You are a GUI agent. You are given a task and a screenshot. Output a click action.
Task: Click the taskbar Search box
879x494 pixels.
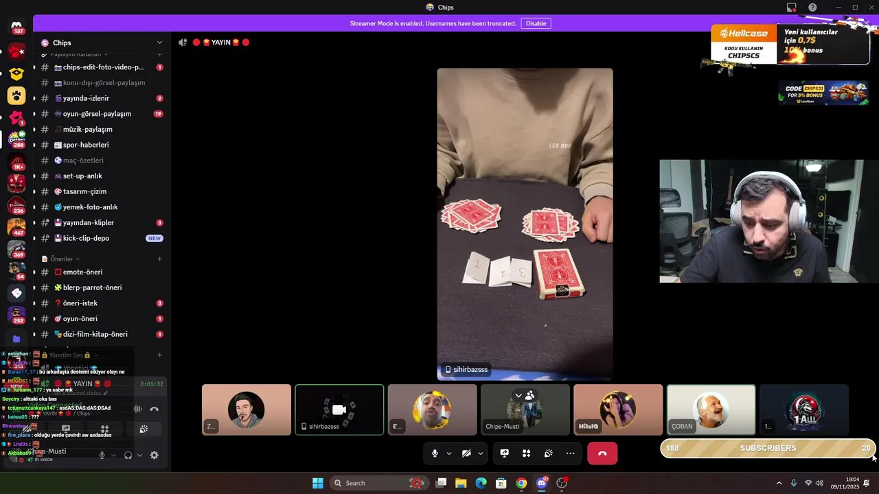click(x=379, y=483)
